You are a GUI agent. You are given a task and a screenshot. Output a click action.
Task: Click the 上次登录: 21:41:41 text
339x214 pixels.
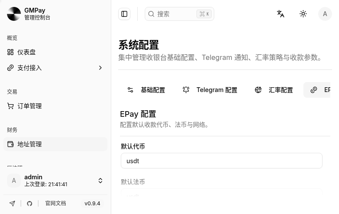tap(46, 184)
